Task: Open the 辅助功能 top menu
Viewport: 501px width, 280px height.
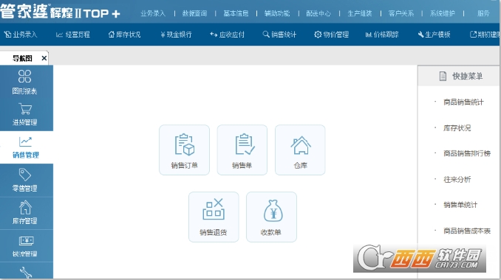Action: click(277, 13)
